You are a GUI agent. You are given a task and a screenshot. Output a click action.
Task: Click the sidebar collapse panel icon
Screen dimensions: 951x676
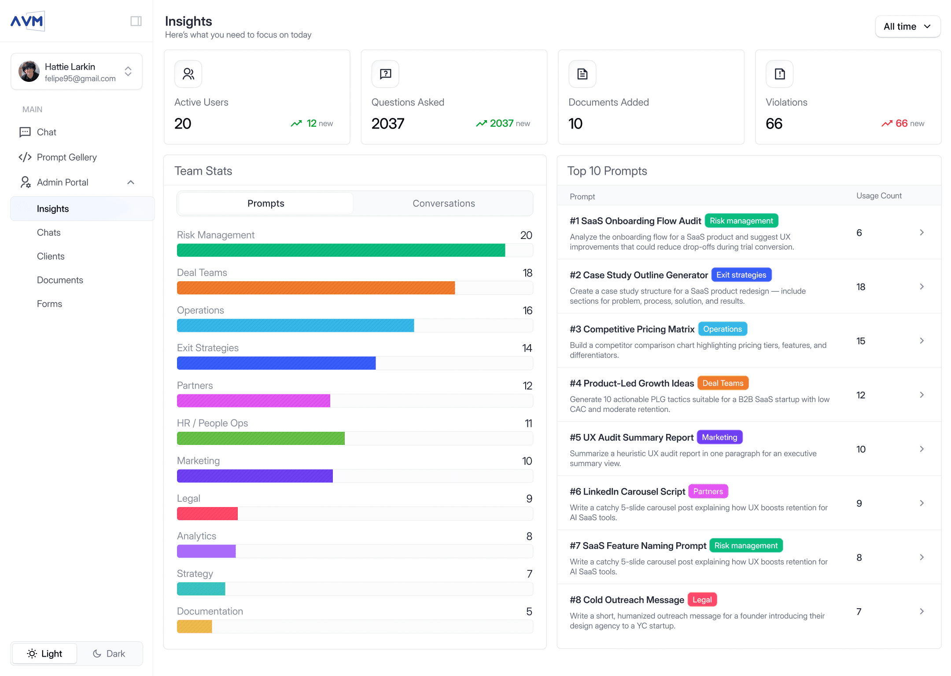136,21
